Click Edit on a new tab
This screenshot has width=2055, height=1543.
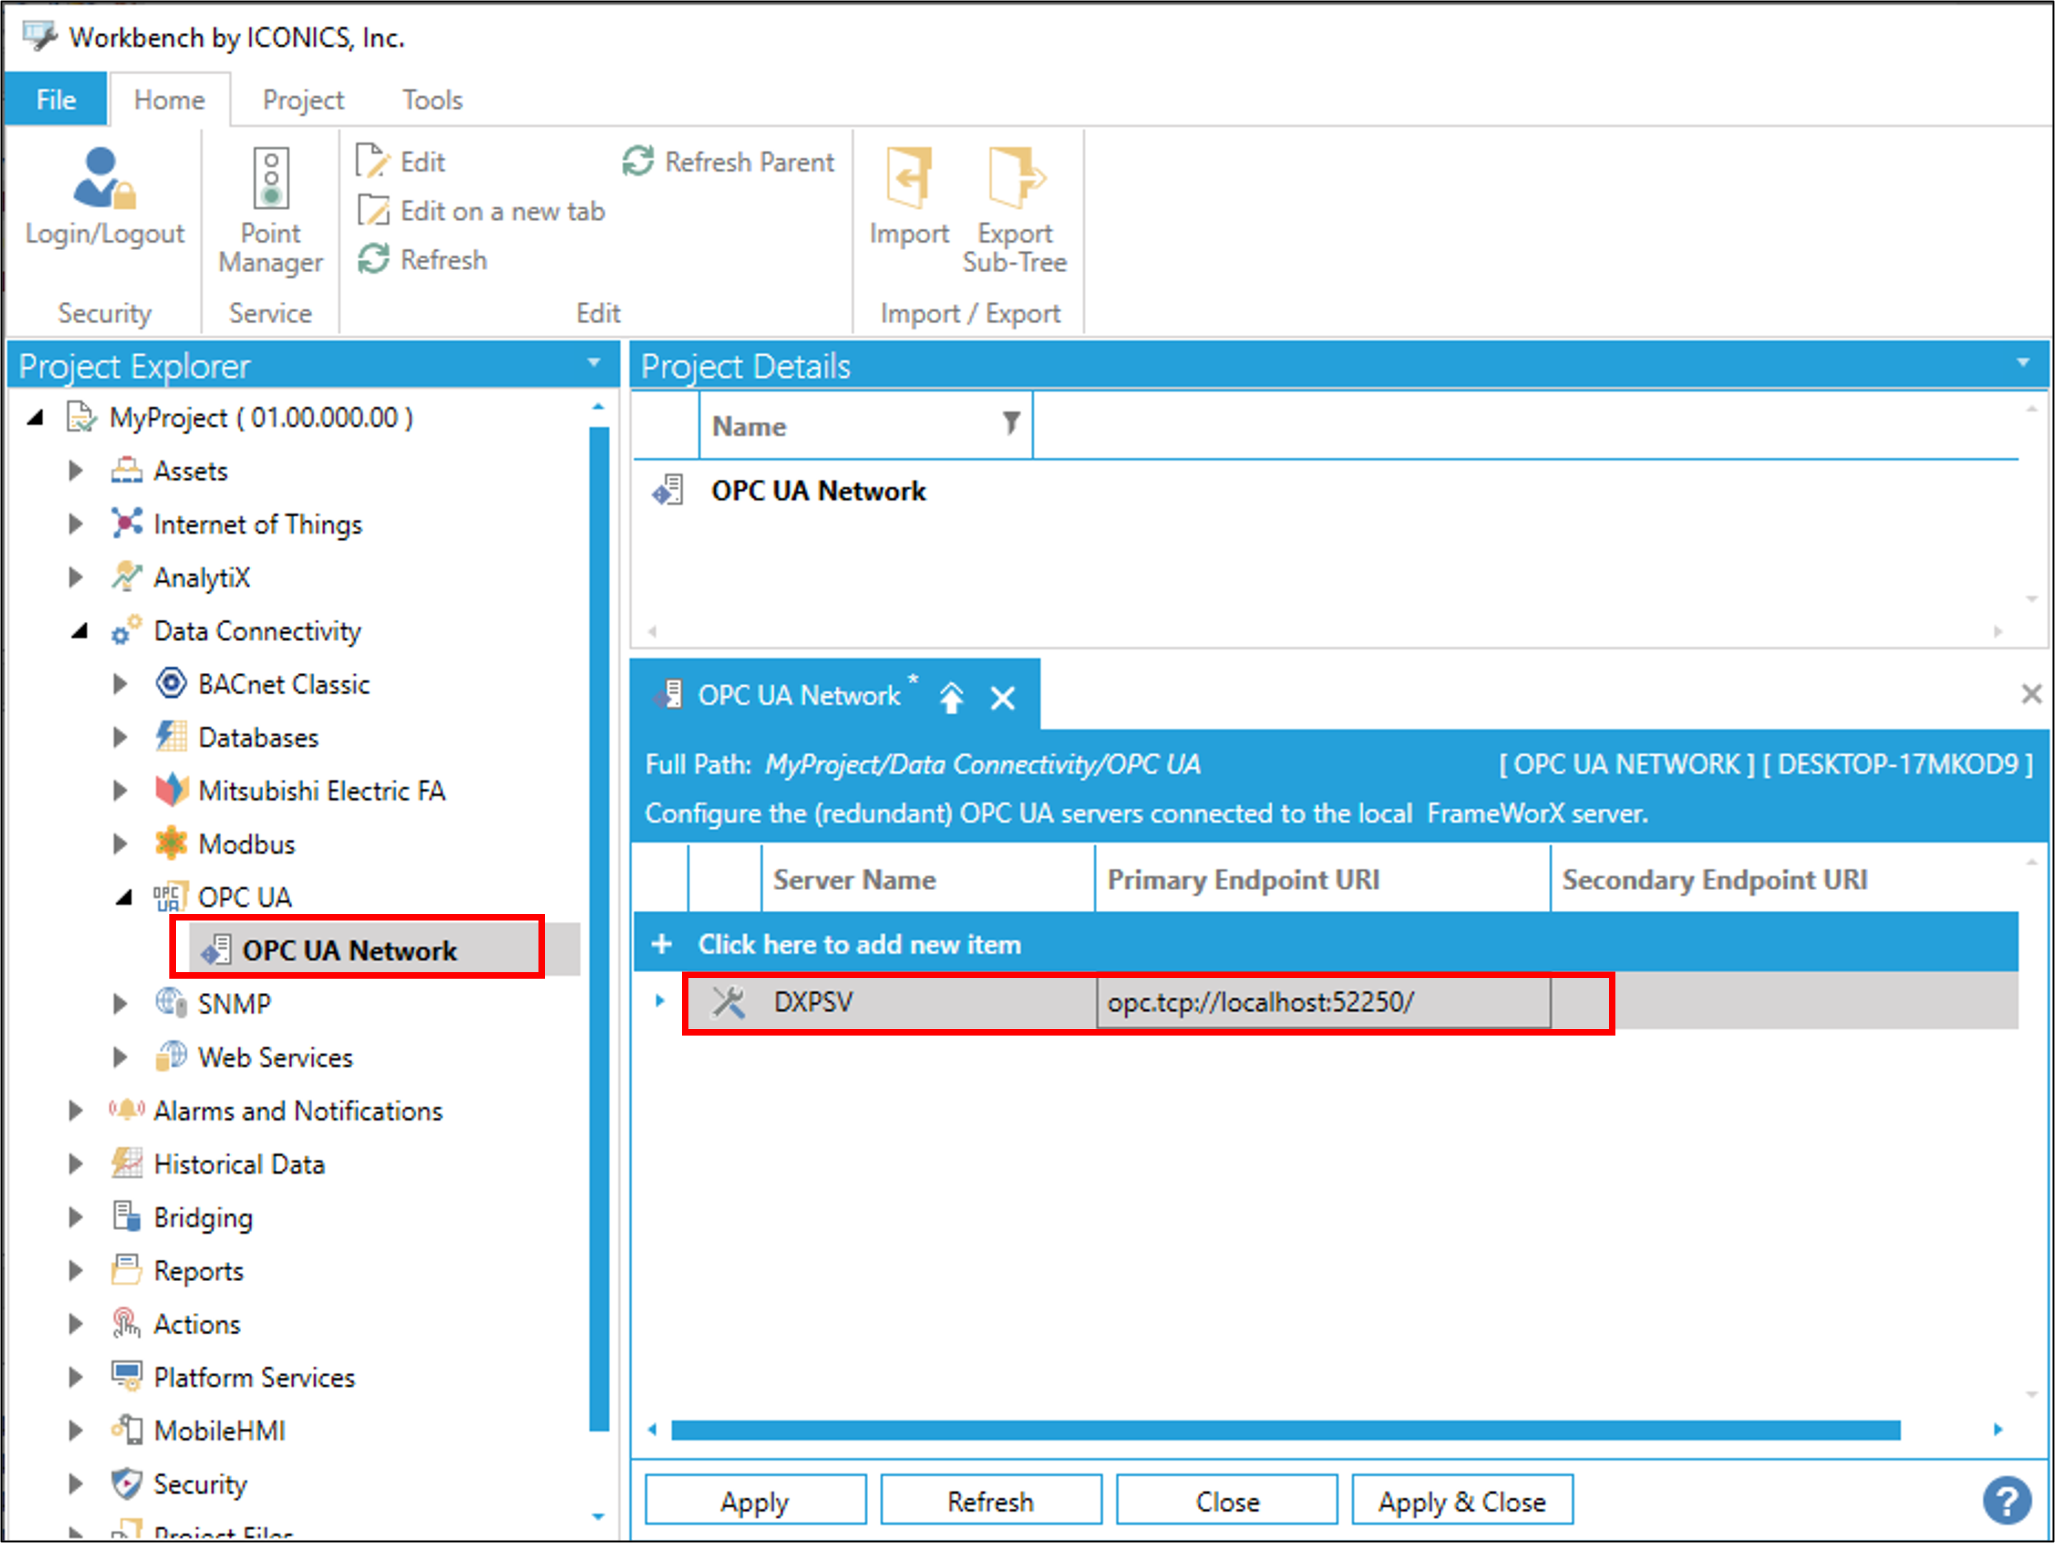(x=502, y=211)
